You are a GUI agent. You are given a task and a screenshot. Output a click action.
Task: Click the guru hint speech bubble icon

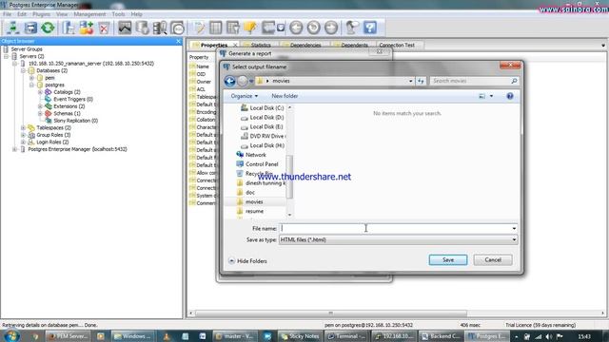click(x=352, y=28)
